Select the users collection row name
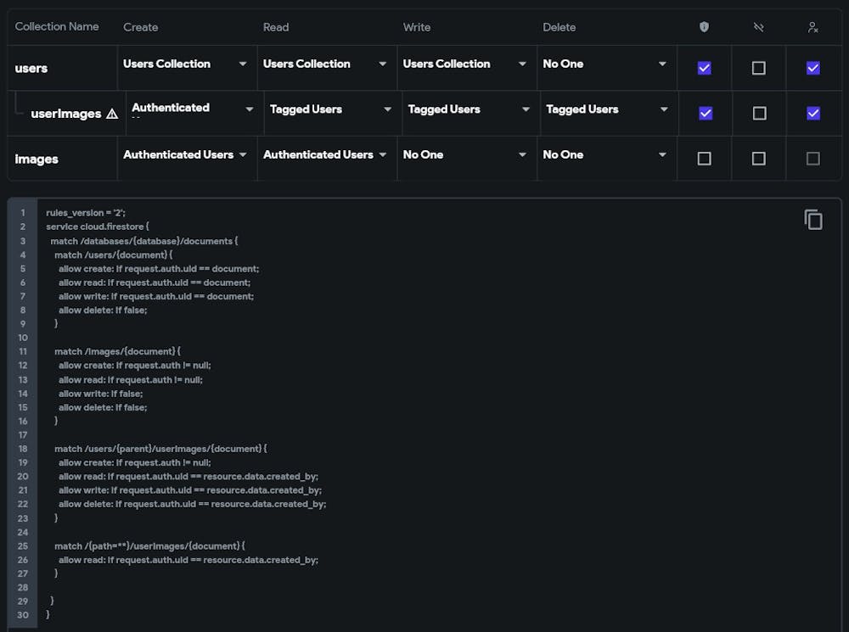The width and height of the screenshot is (849, 632). 31,68
